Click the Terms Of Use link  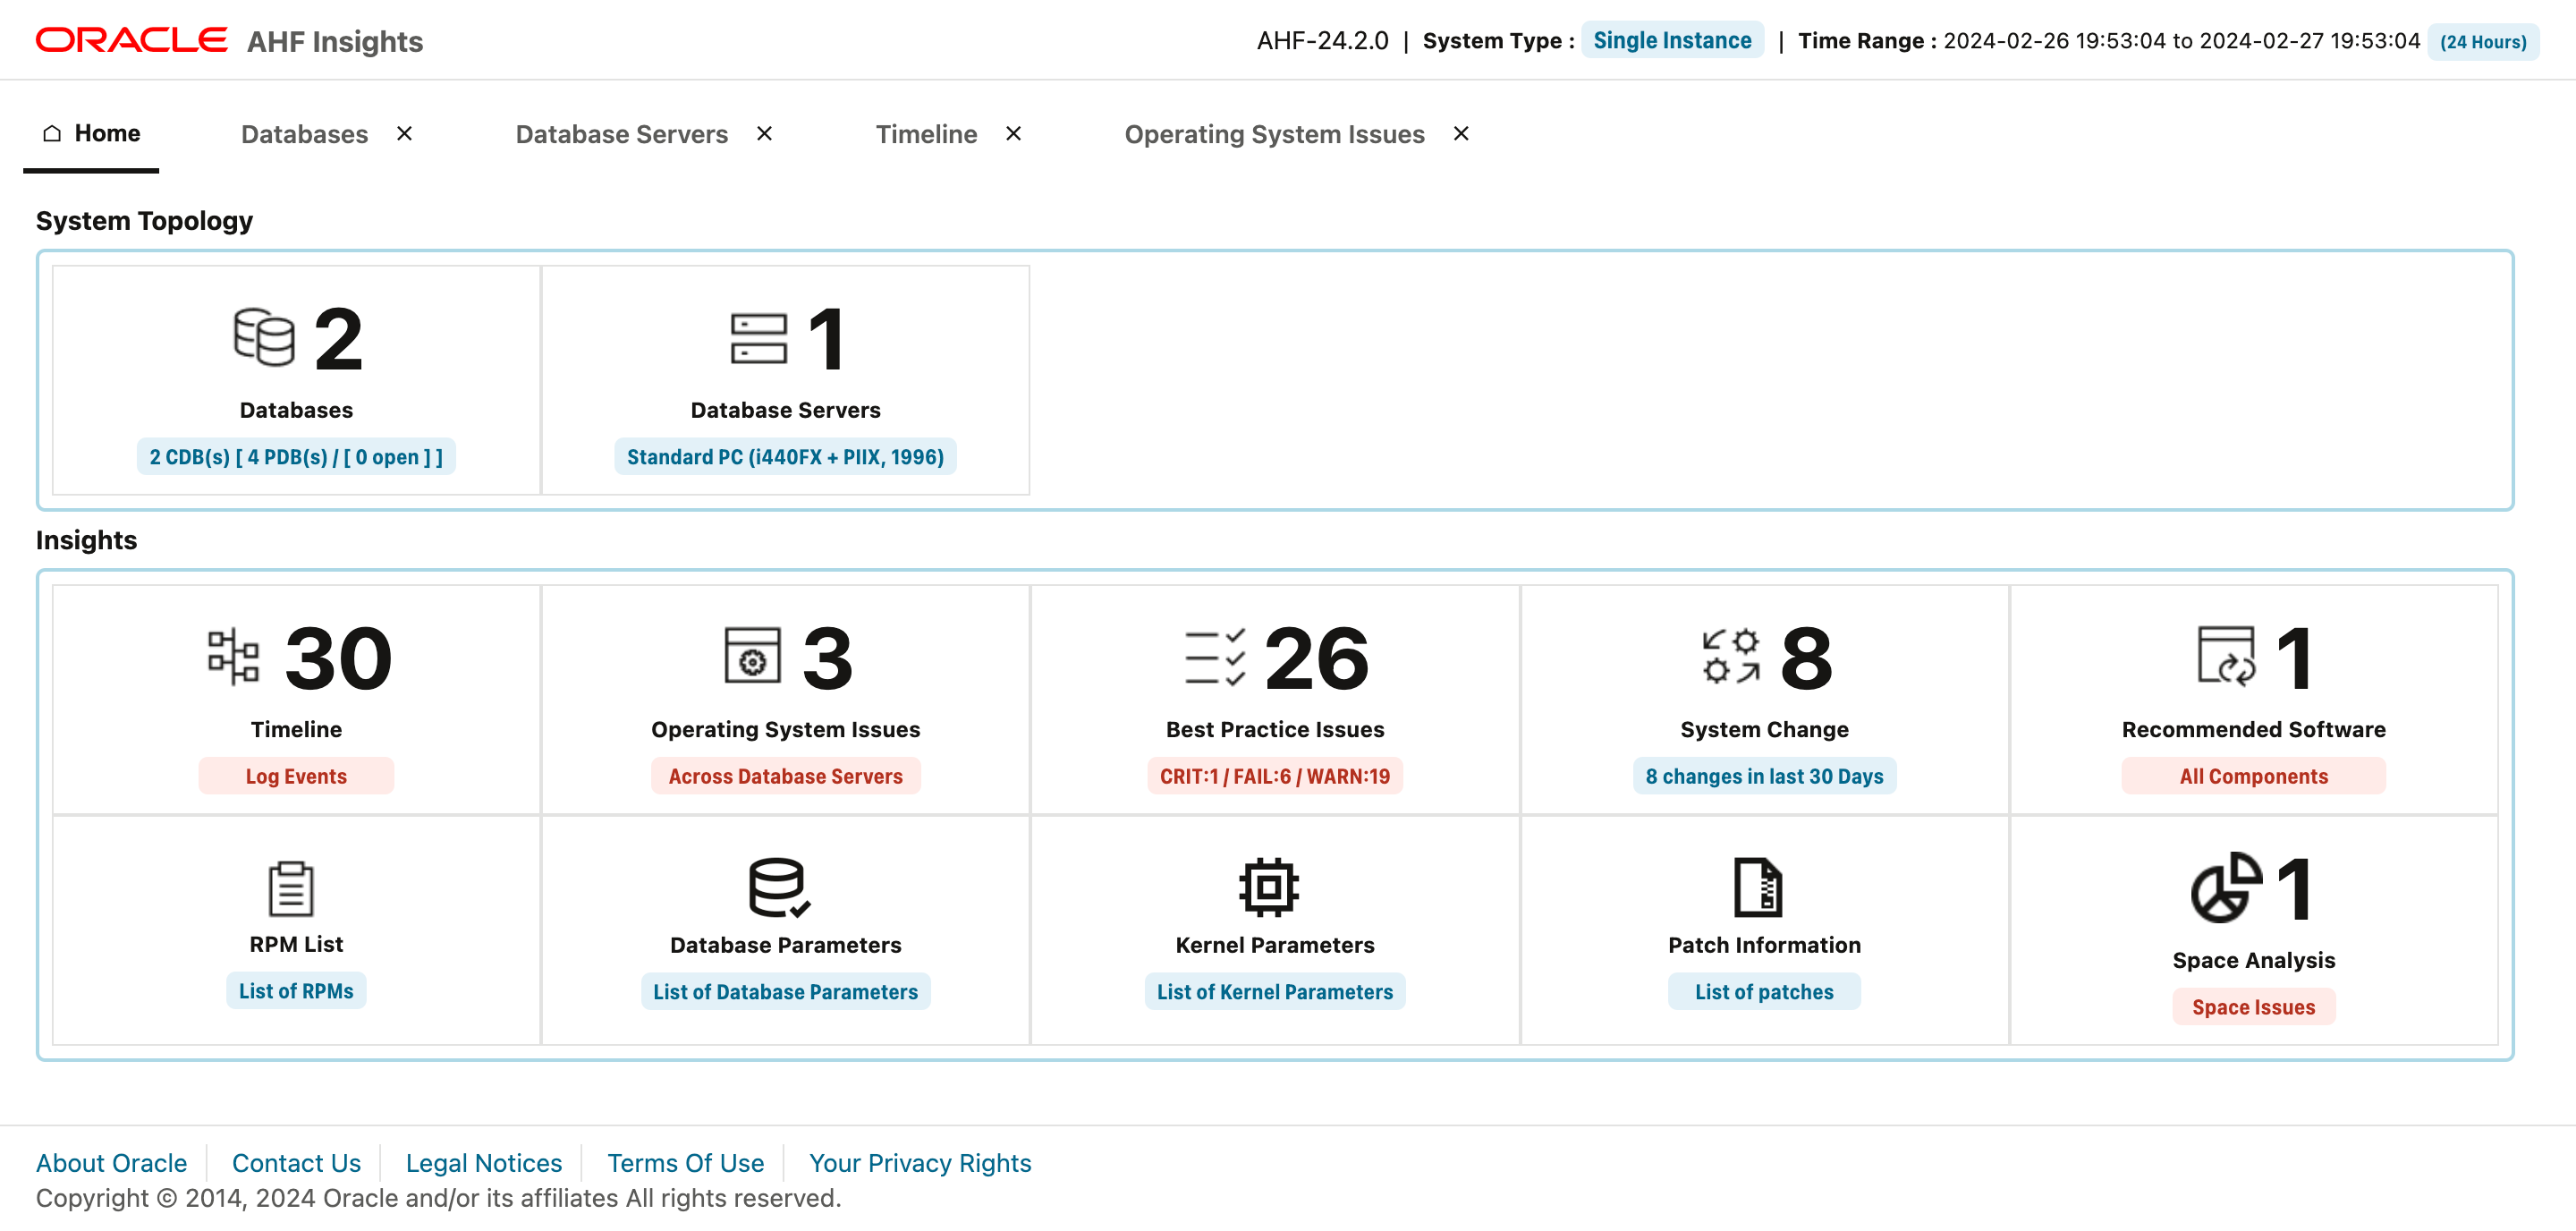click(x=686, y=1162)
